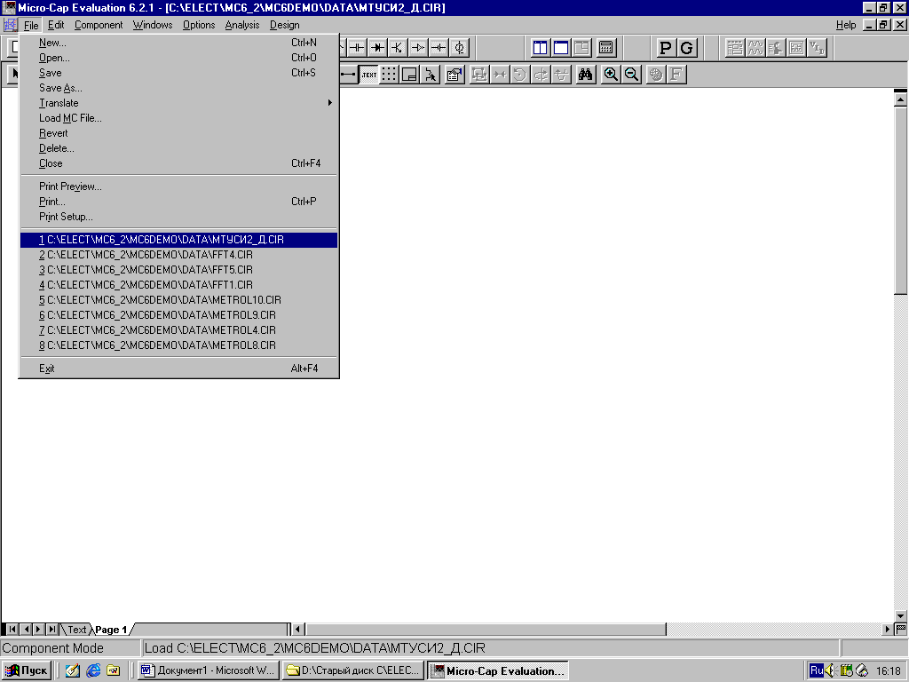Click the grayed F font icon
909x682 pixels.
(x=676, y=75)
